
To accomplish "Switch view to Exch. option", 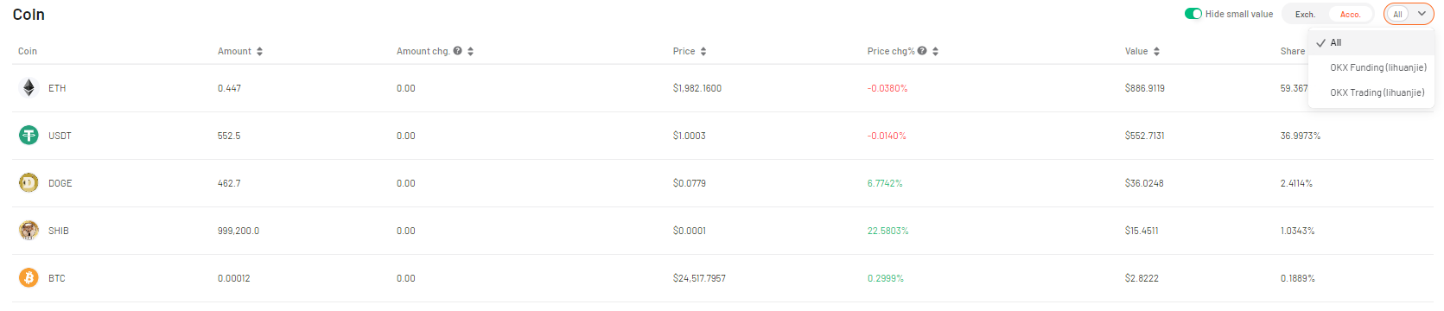I will pyautogui.click(x=1305, y=15).
